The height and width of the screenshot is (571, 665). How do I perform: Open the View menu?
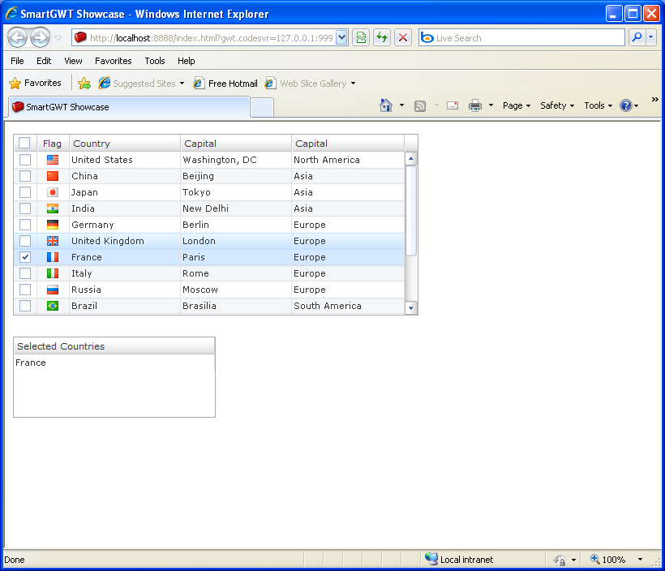pyautogui.click(x=73, y=61)
